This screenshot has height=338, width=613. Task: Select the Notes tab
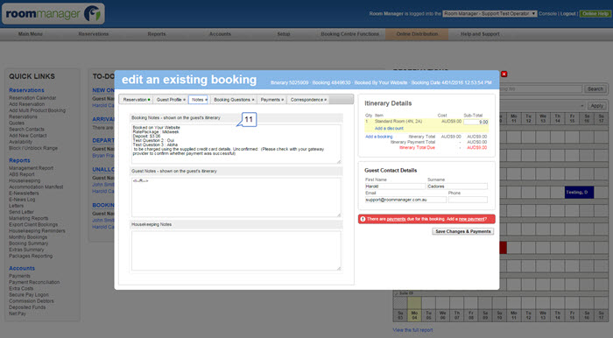199,100
